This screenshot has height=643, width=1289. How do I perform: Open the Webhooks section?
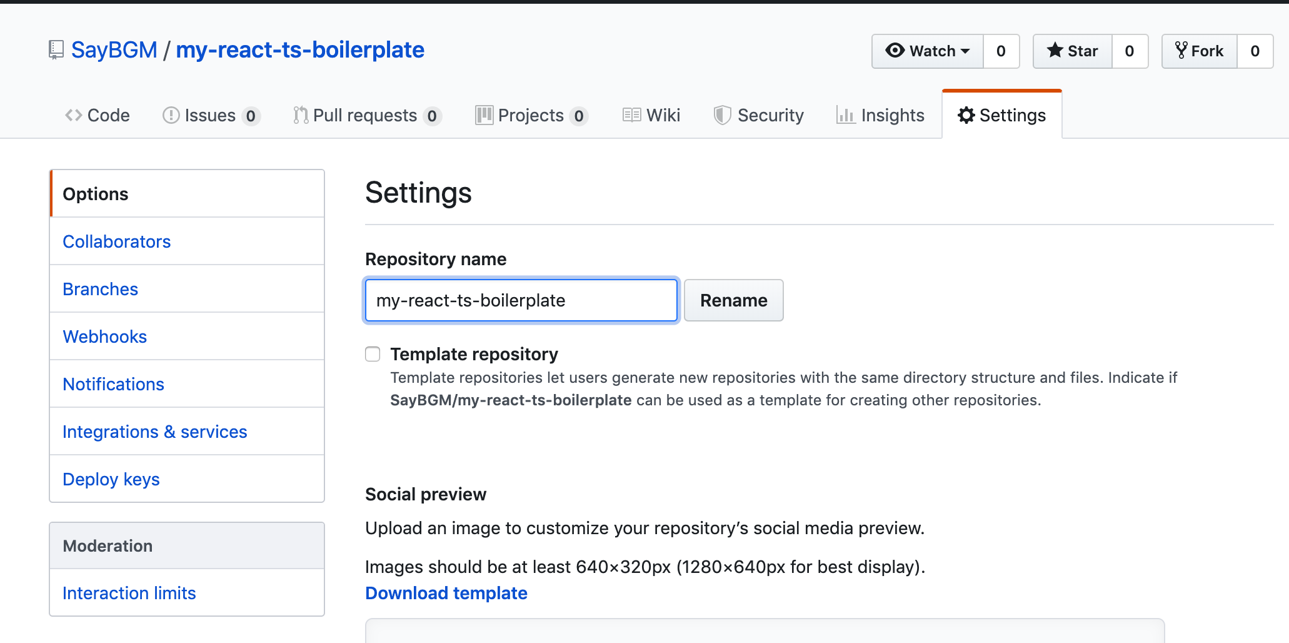point(104,337)
